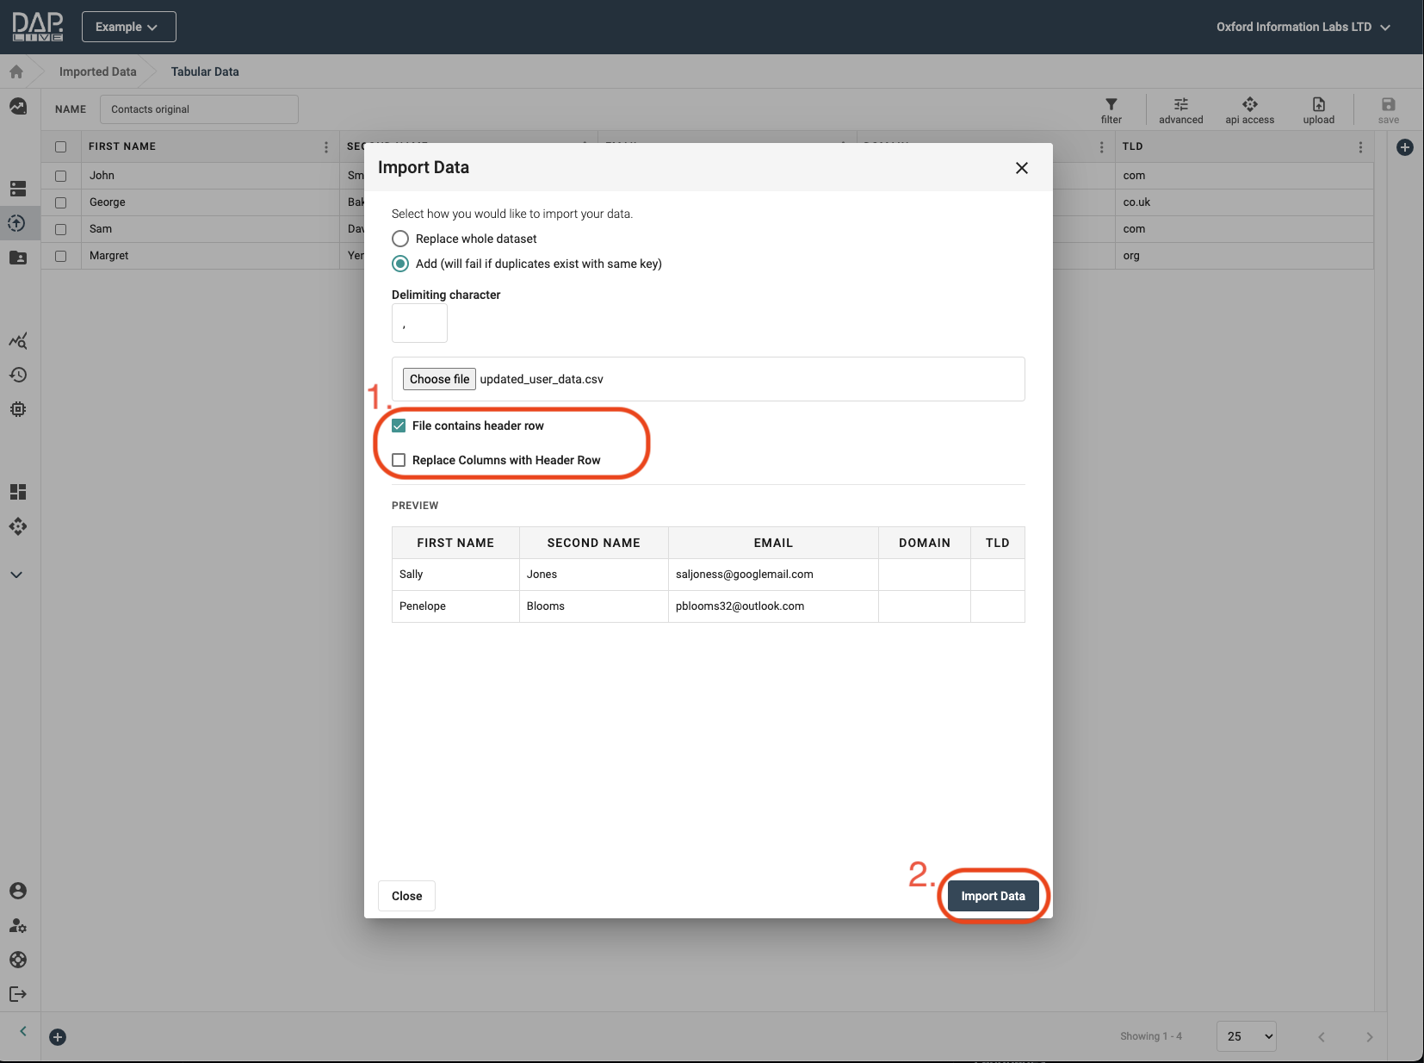Enable Replace Columns with Header Row
Image resolution: width=1424 pixels, height=1063 pixels.
click(x=399, y=460)
